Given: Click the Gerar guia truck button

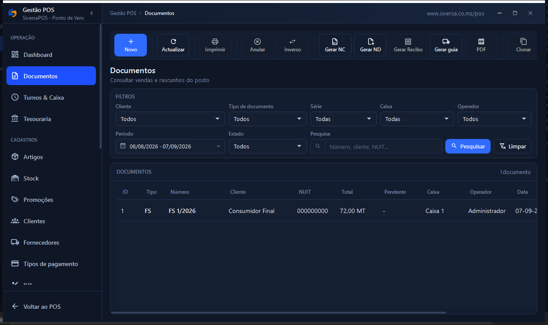Looking at the screenshot, I should pos(446,45).
